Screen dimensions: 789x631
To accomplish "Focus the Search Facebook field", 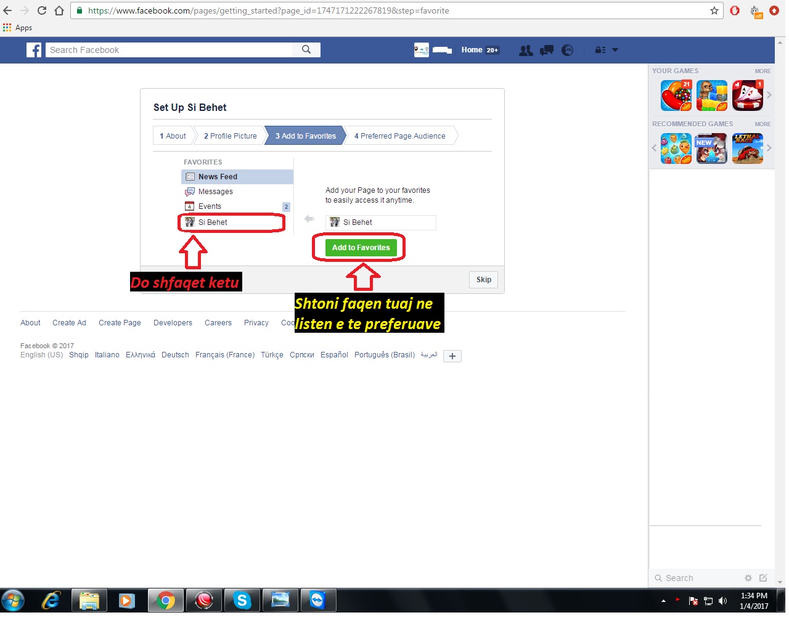I will (x=170, y=50).
